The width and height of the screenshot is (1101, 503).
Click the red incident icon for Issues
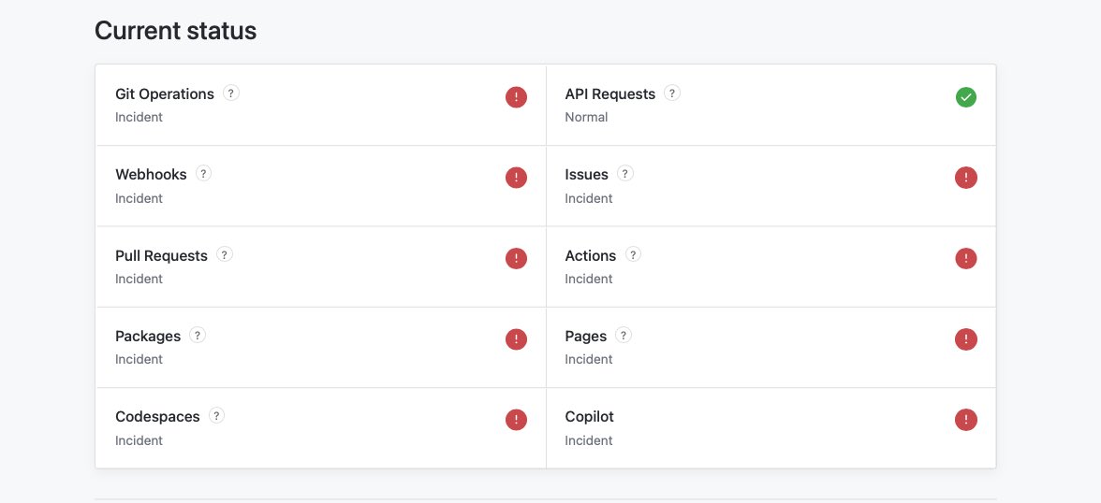966,178
